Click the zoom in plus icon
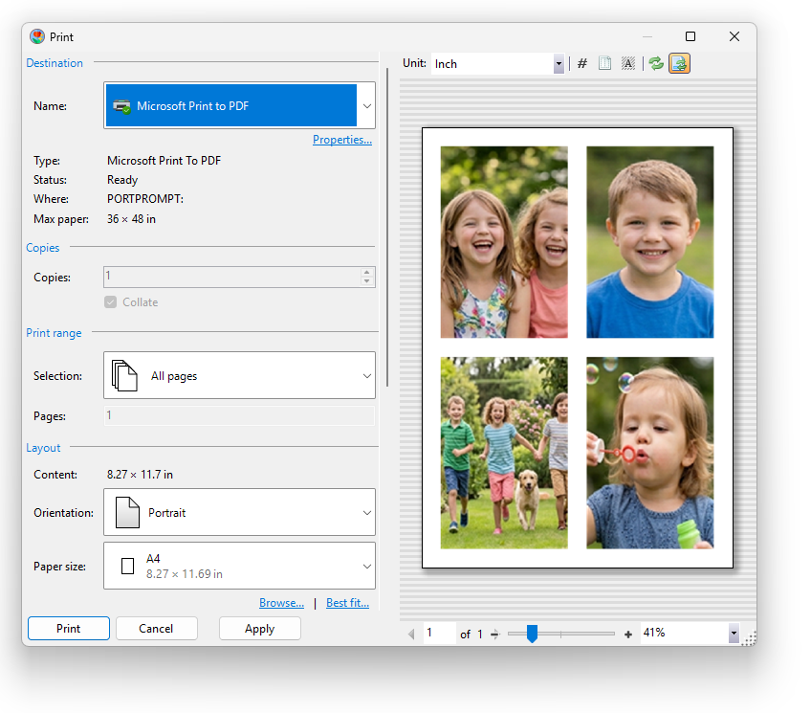The width and height of the screenshot is (811, 713). [x=628, y=635]
